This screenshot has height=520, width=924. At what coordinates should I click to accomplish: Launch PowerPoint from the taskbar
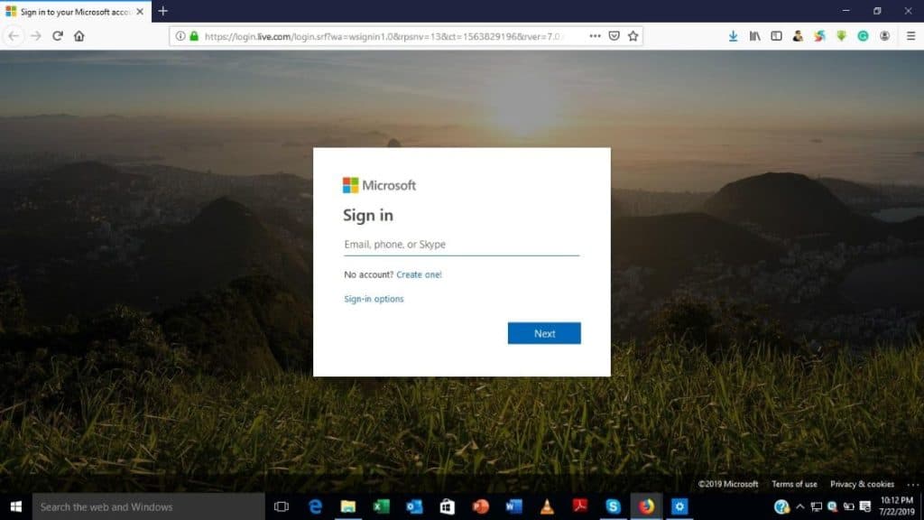[480, 506]
